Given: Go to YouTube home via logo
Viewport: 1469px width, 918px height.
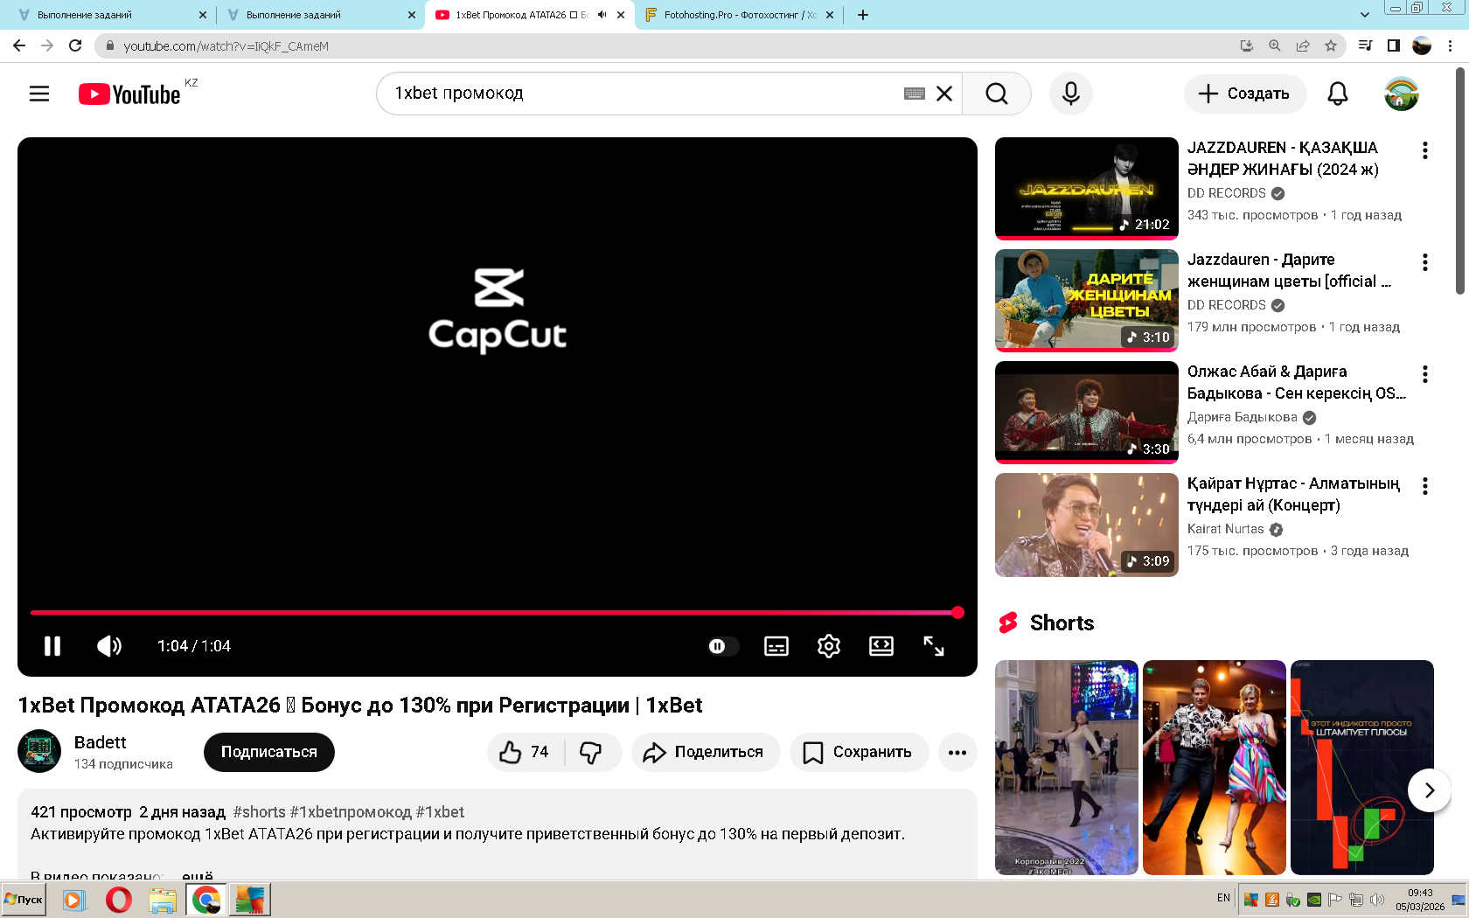Looking at the screenshot, I should [x=130, y=94].
